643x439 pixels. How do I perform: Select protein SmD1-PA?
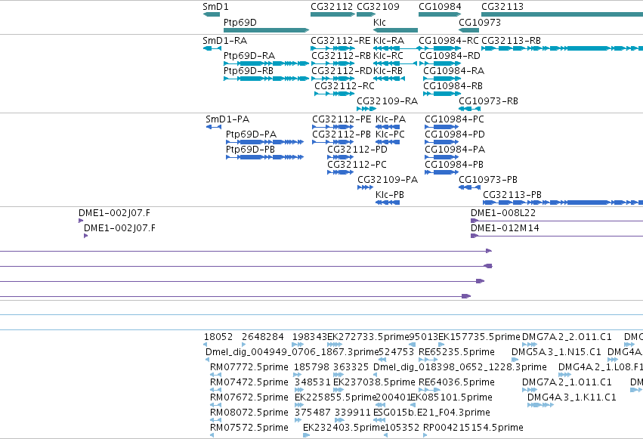coord(214,127)
